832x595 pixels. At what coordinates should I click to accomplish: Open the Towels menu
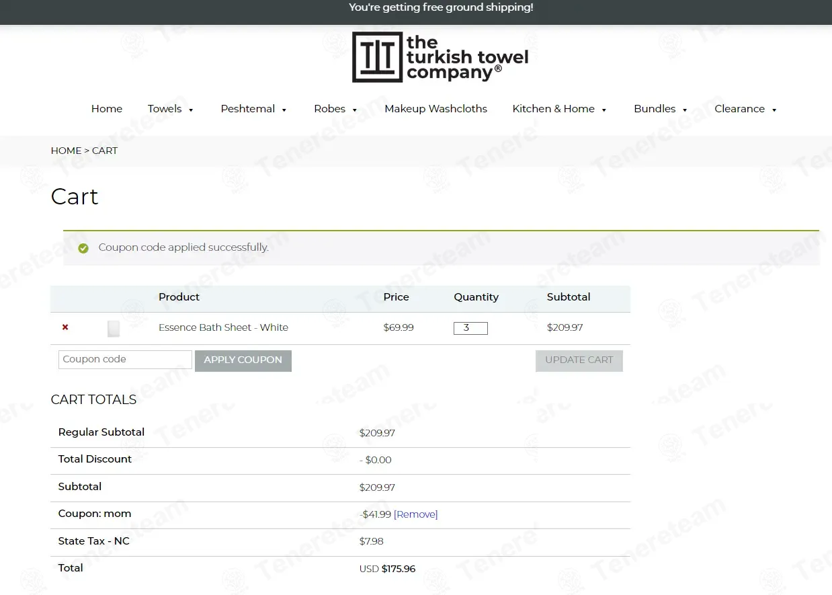165,109
